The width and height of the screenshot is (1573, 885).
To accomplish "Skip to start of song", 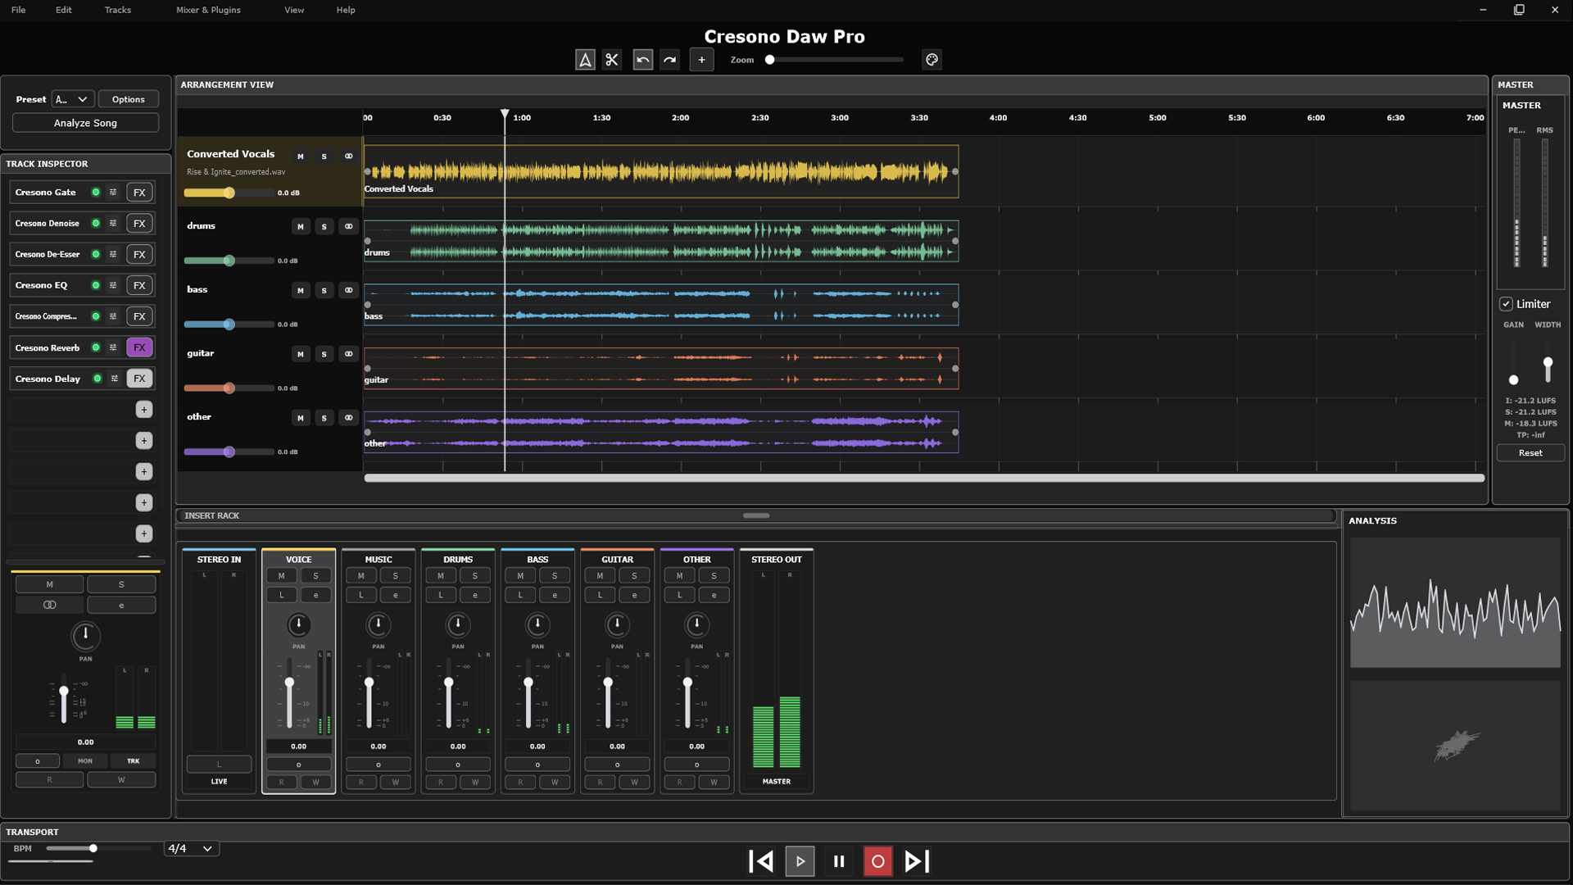I will [761, 861].
